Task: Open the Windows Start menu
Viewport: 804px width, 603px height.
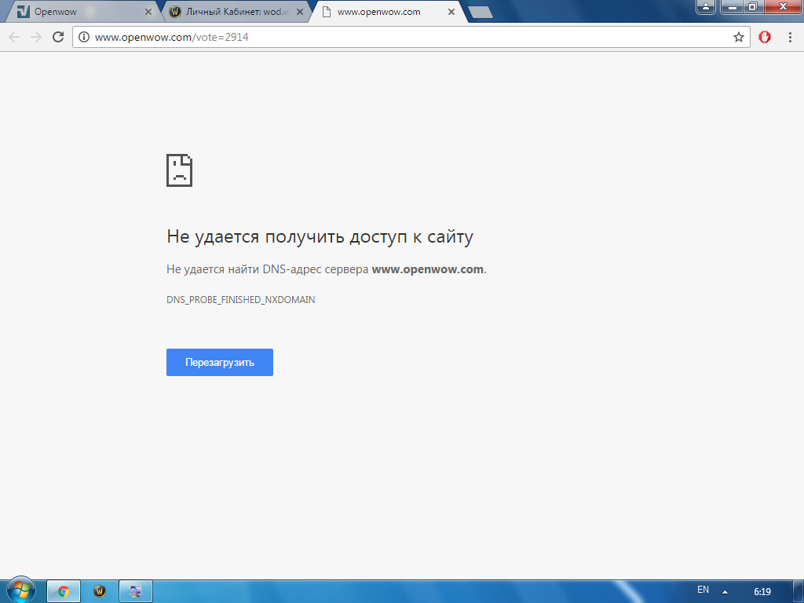Action: tap(20, 590)
